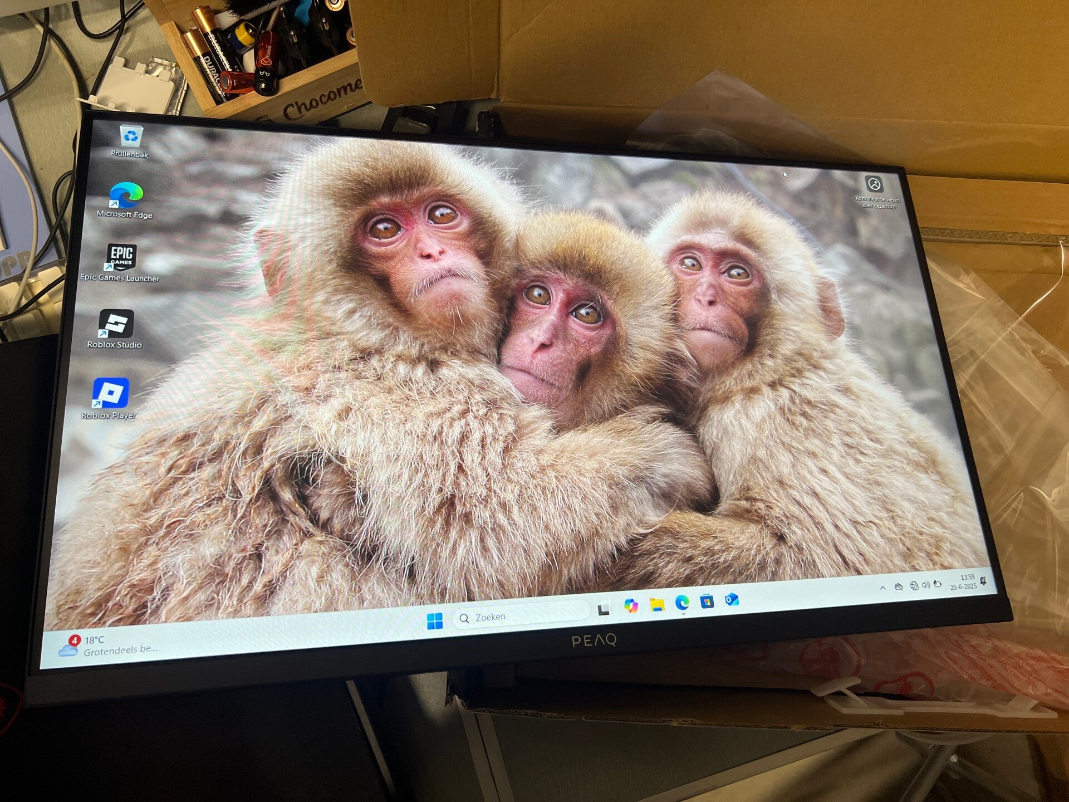Open the Roblox Studio desktop icon
This screenshot has width=1069, height=802.
tap(116, 325)
